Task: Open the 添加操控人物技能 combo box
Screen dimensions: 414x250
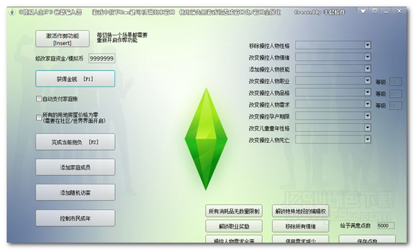Action: 368,68
